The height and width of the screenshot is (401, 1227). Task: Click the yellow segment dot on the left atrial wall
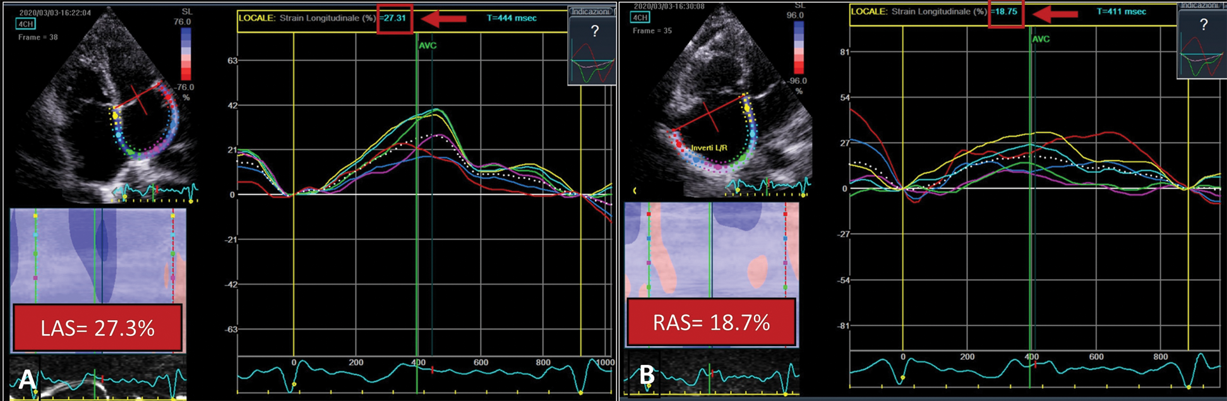pyautogui.click(x=115, y=116)
